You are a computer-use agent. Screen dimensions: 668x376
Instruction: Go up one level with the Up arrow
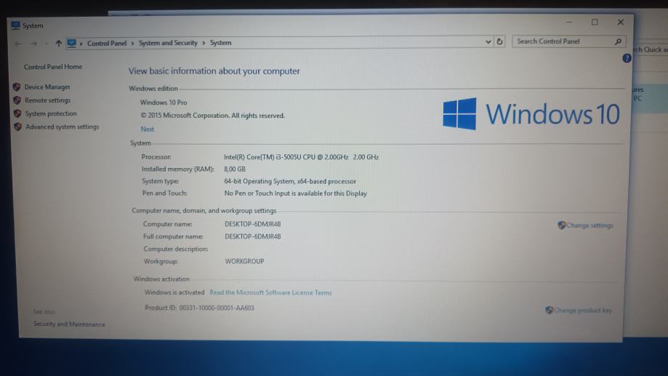[x=58, y=43]
